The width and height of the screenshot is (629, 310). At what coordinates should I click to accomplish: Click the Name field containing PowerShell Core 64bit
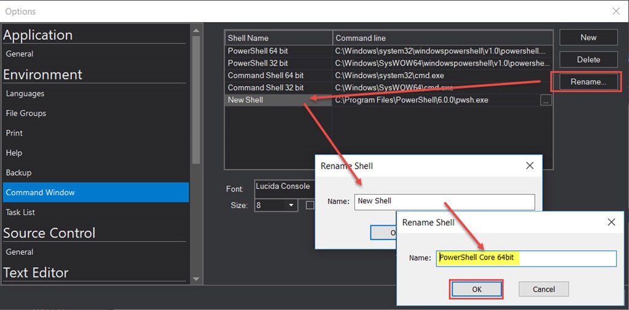click(526, 258)
